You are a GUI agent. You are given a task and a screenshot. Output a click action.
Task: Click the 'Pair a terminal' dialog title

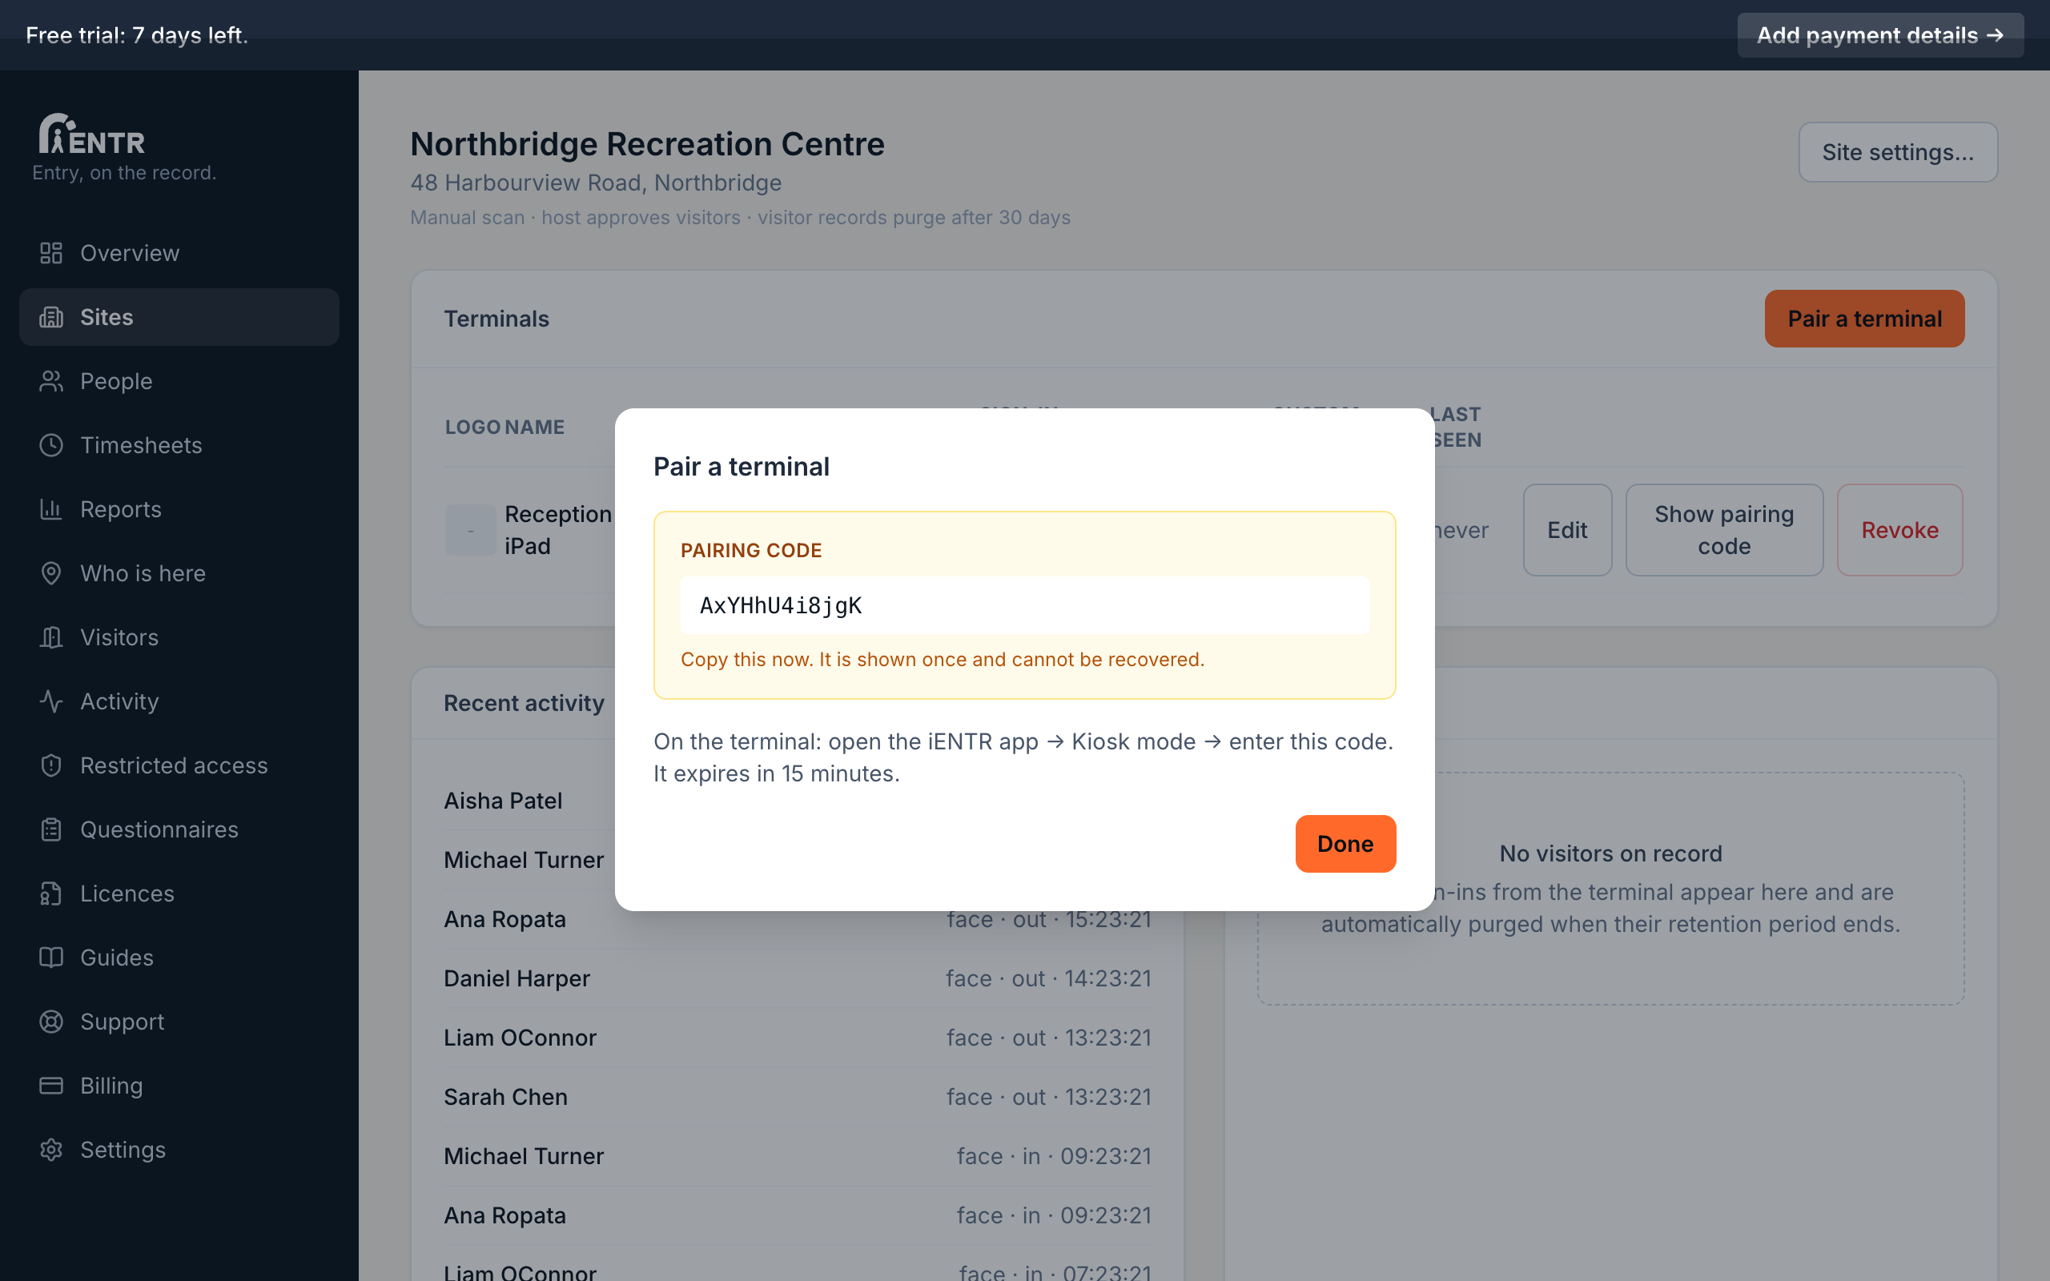tap(742, 467)
